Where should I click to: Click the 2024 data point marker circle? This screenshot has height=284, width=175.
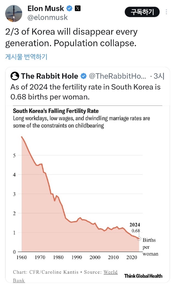coord(139,239)
